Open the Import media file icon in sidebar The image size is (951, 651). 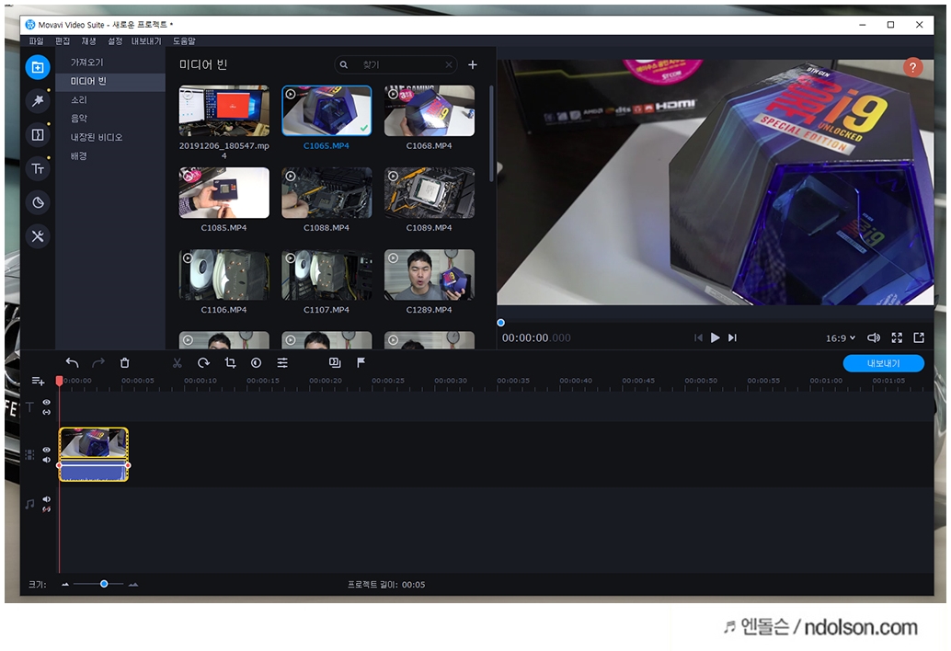[x=38, y=67]
